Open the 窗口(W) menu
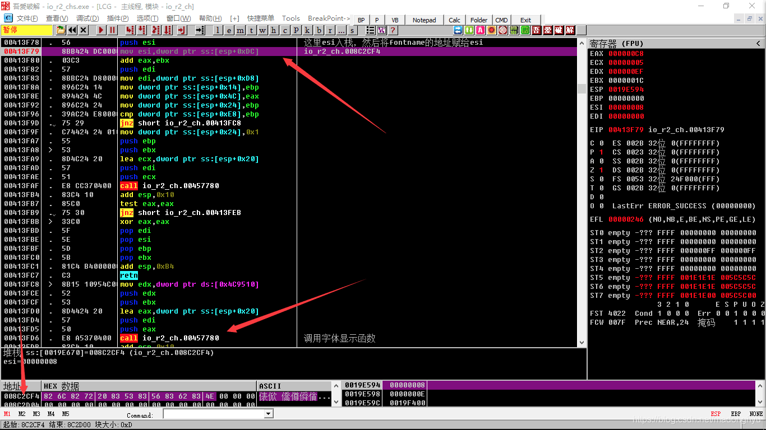 [178, 18]
